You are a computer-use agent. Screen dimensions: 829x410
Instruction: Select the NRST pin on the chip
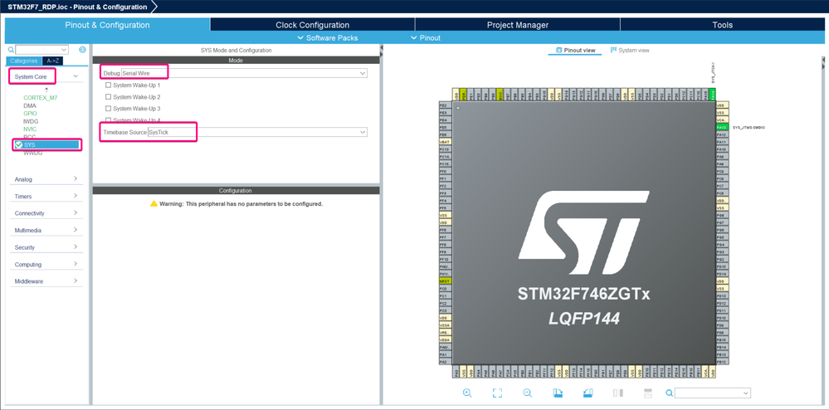[x=445, y=281]
